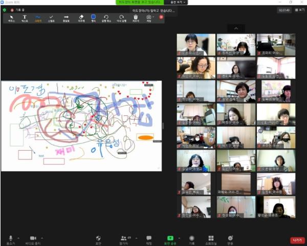The height and width of the screenshot is (246, 307).
Task: Redo the annotation
Action: 121,18
